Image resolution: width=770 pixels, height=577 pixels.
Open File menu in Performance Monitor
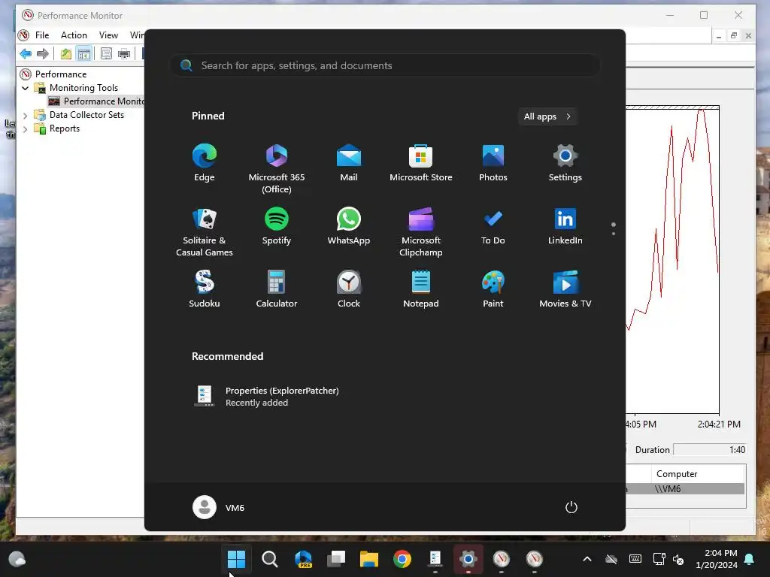[x=42, y=35]
